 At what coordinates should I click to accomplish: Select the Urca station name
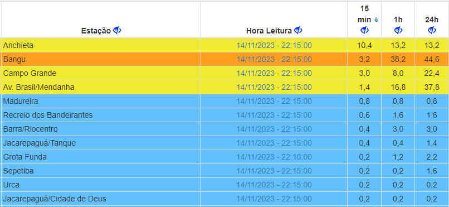(12, 185)
